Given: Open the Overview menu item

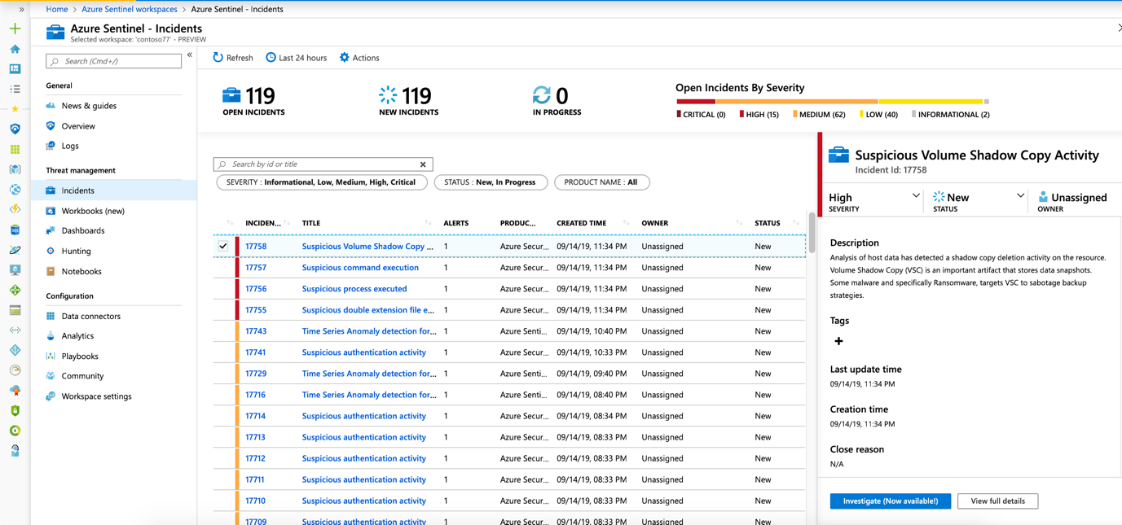Looking at the screenshot, I should click(78, 126).
